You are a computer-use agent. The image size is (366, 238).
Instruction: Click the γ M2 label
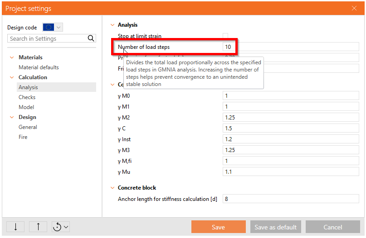(x=124, y=118)
